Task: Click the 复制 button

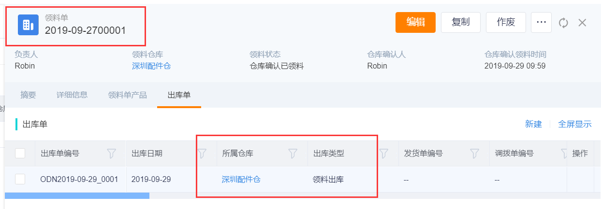Action: [x=461, y=22]
